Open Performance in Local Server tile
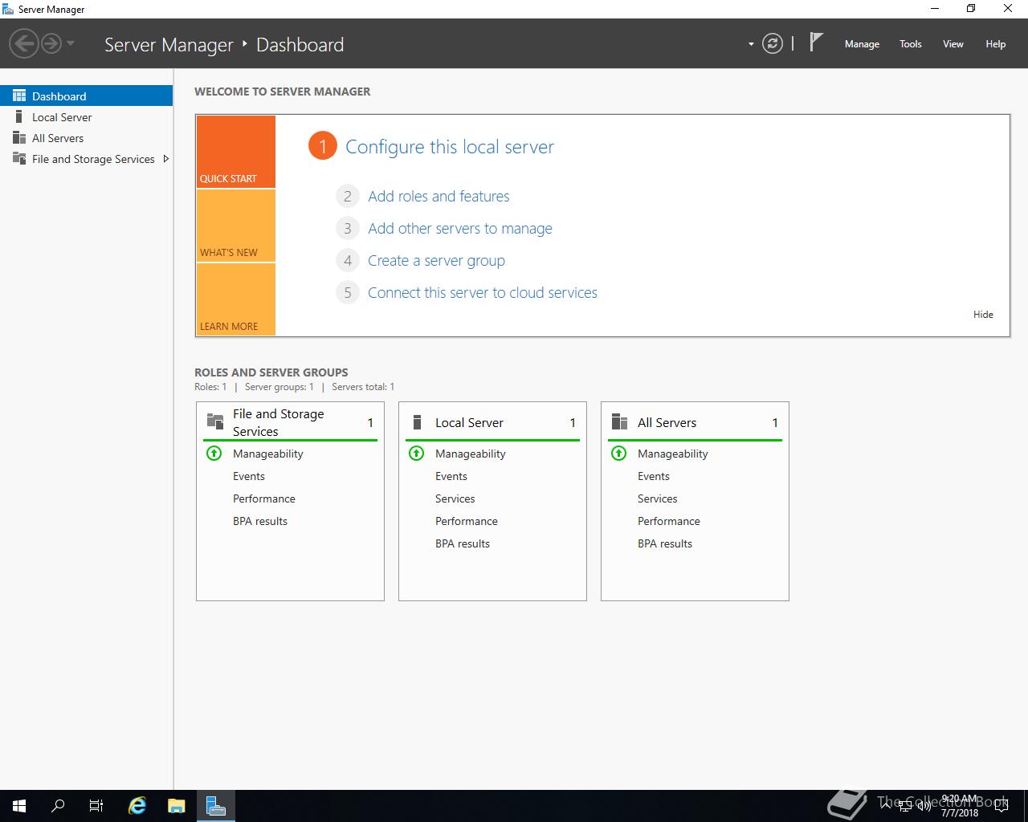Viewport: 1028px width, 822px height. click(x=467, y=521)
